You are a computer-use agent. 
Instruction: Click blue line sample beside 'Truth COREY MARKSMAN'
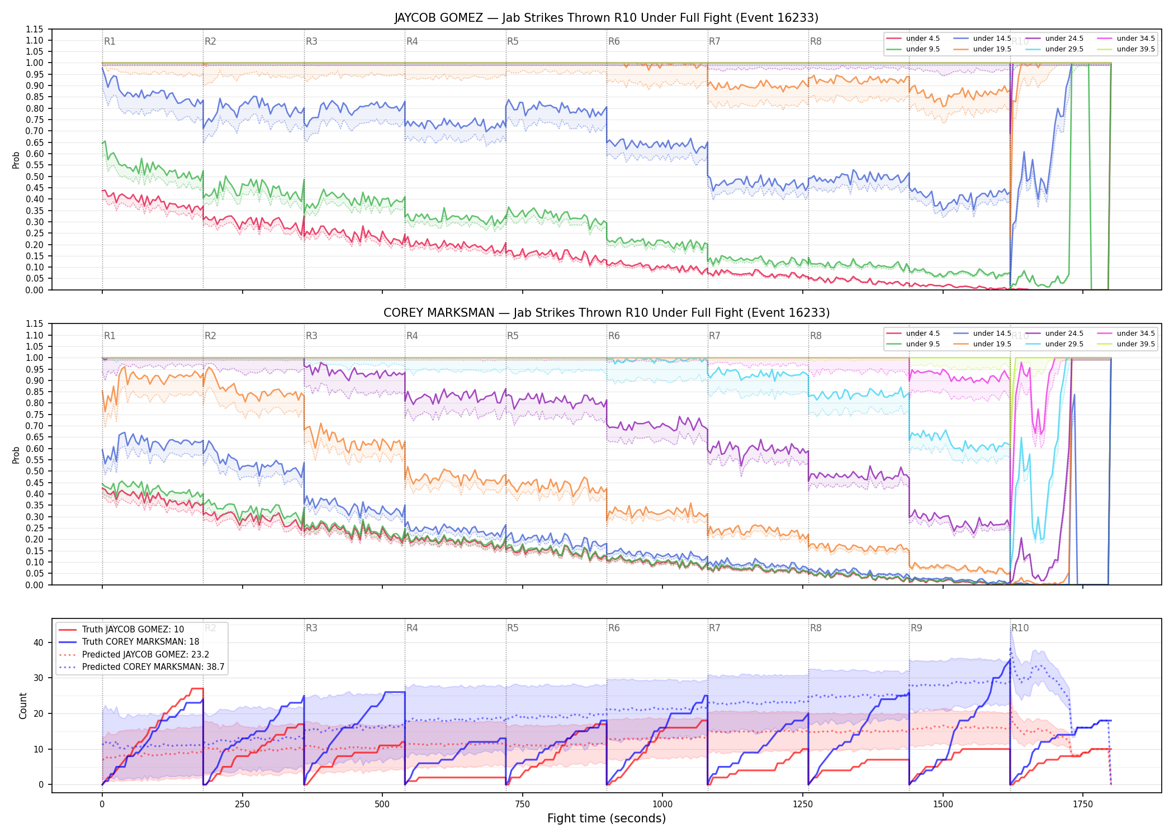[x=68, y=642]
